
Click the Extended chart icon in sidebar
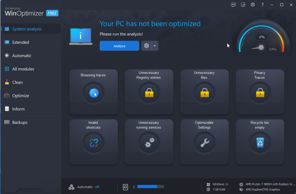(7, 42)
